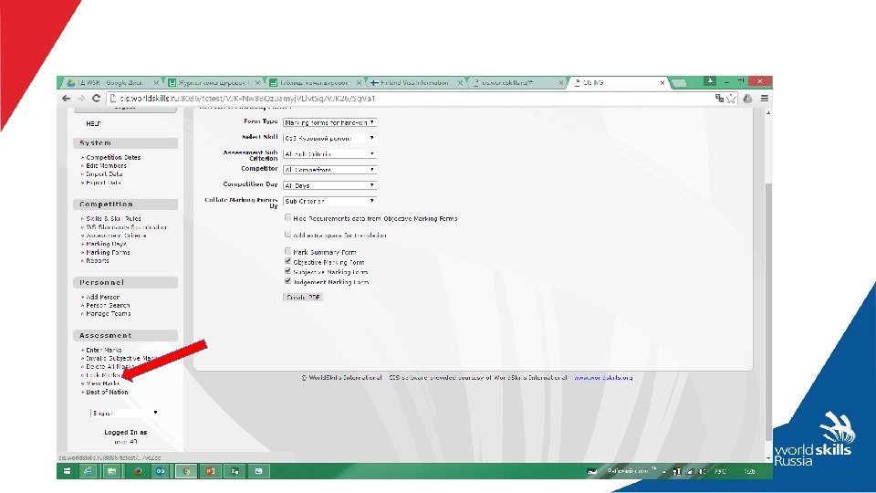Open the HELP link in the sidebar
Screen dimensions: 876x493
93,123
